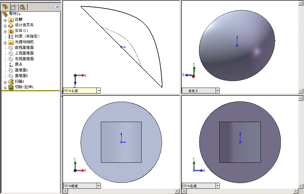This screenshot has height=194, width=304.
Task: Click the 注解 annotations folder icon
Action: 11,20
